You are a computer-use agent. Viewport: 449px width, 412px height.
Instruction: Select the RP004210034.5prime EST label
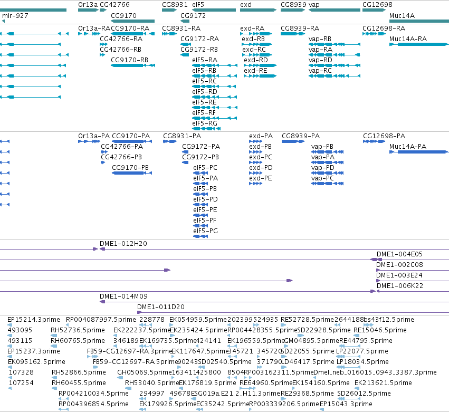pos(93,394)
